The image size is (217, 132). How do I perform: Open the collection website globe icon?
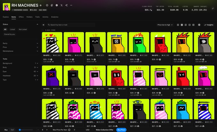coord(57,5)
